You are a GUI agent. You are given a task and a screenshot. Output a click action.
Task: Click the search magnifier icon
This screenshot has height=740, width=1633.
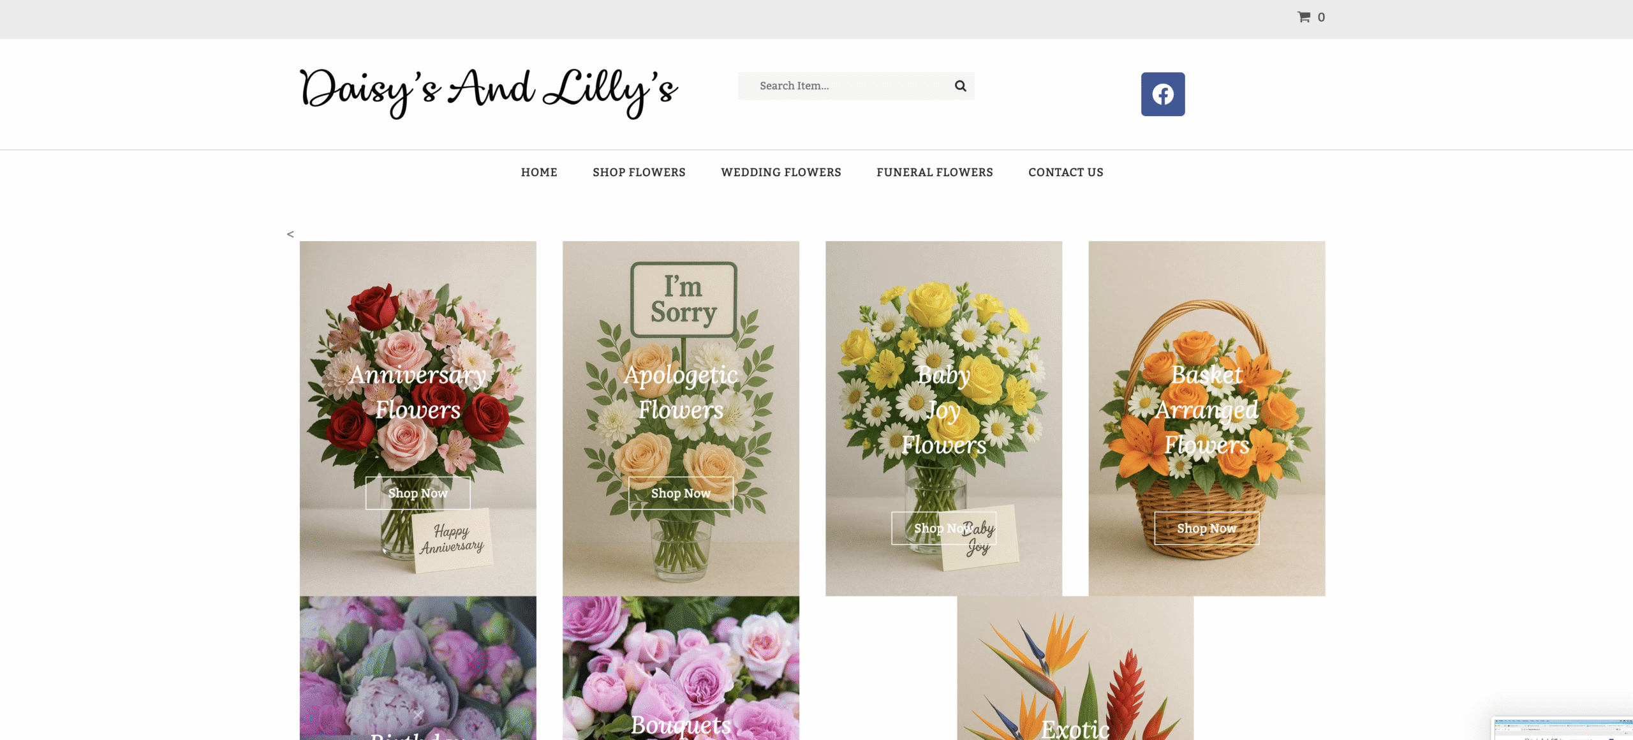[x=960, y=86]
